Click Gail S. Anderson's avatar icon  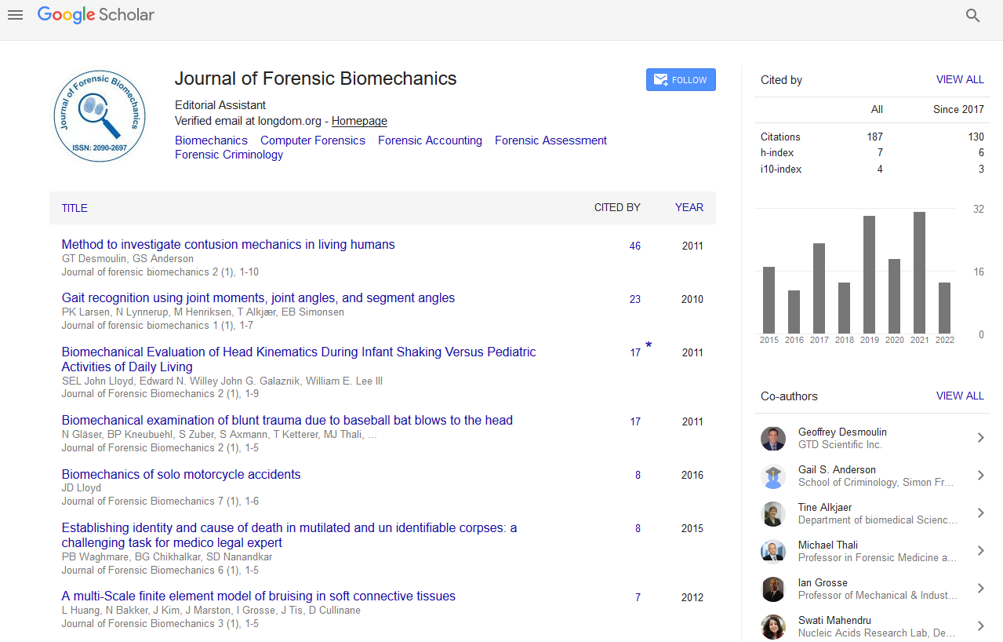[x=773, y=476]
